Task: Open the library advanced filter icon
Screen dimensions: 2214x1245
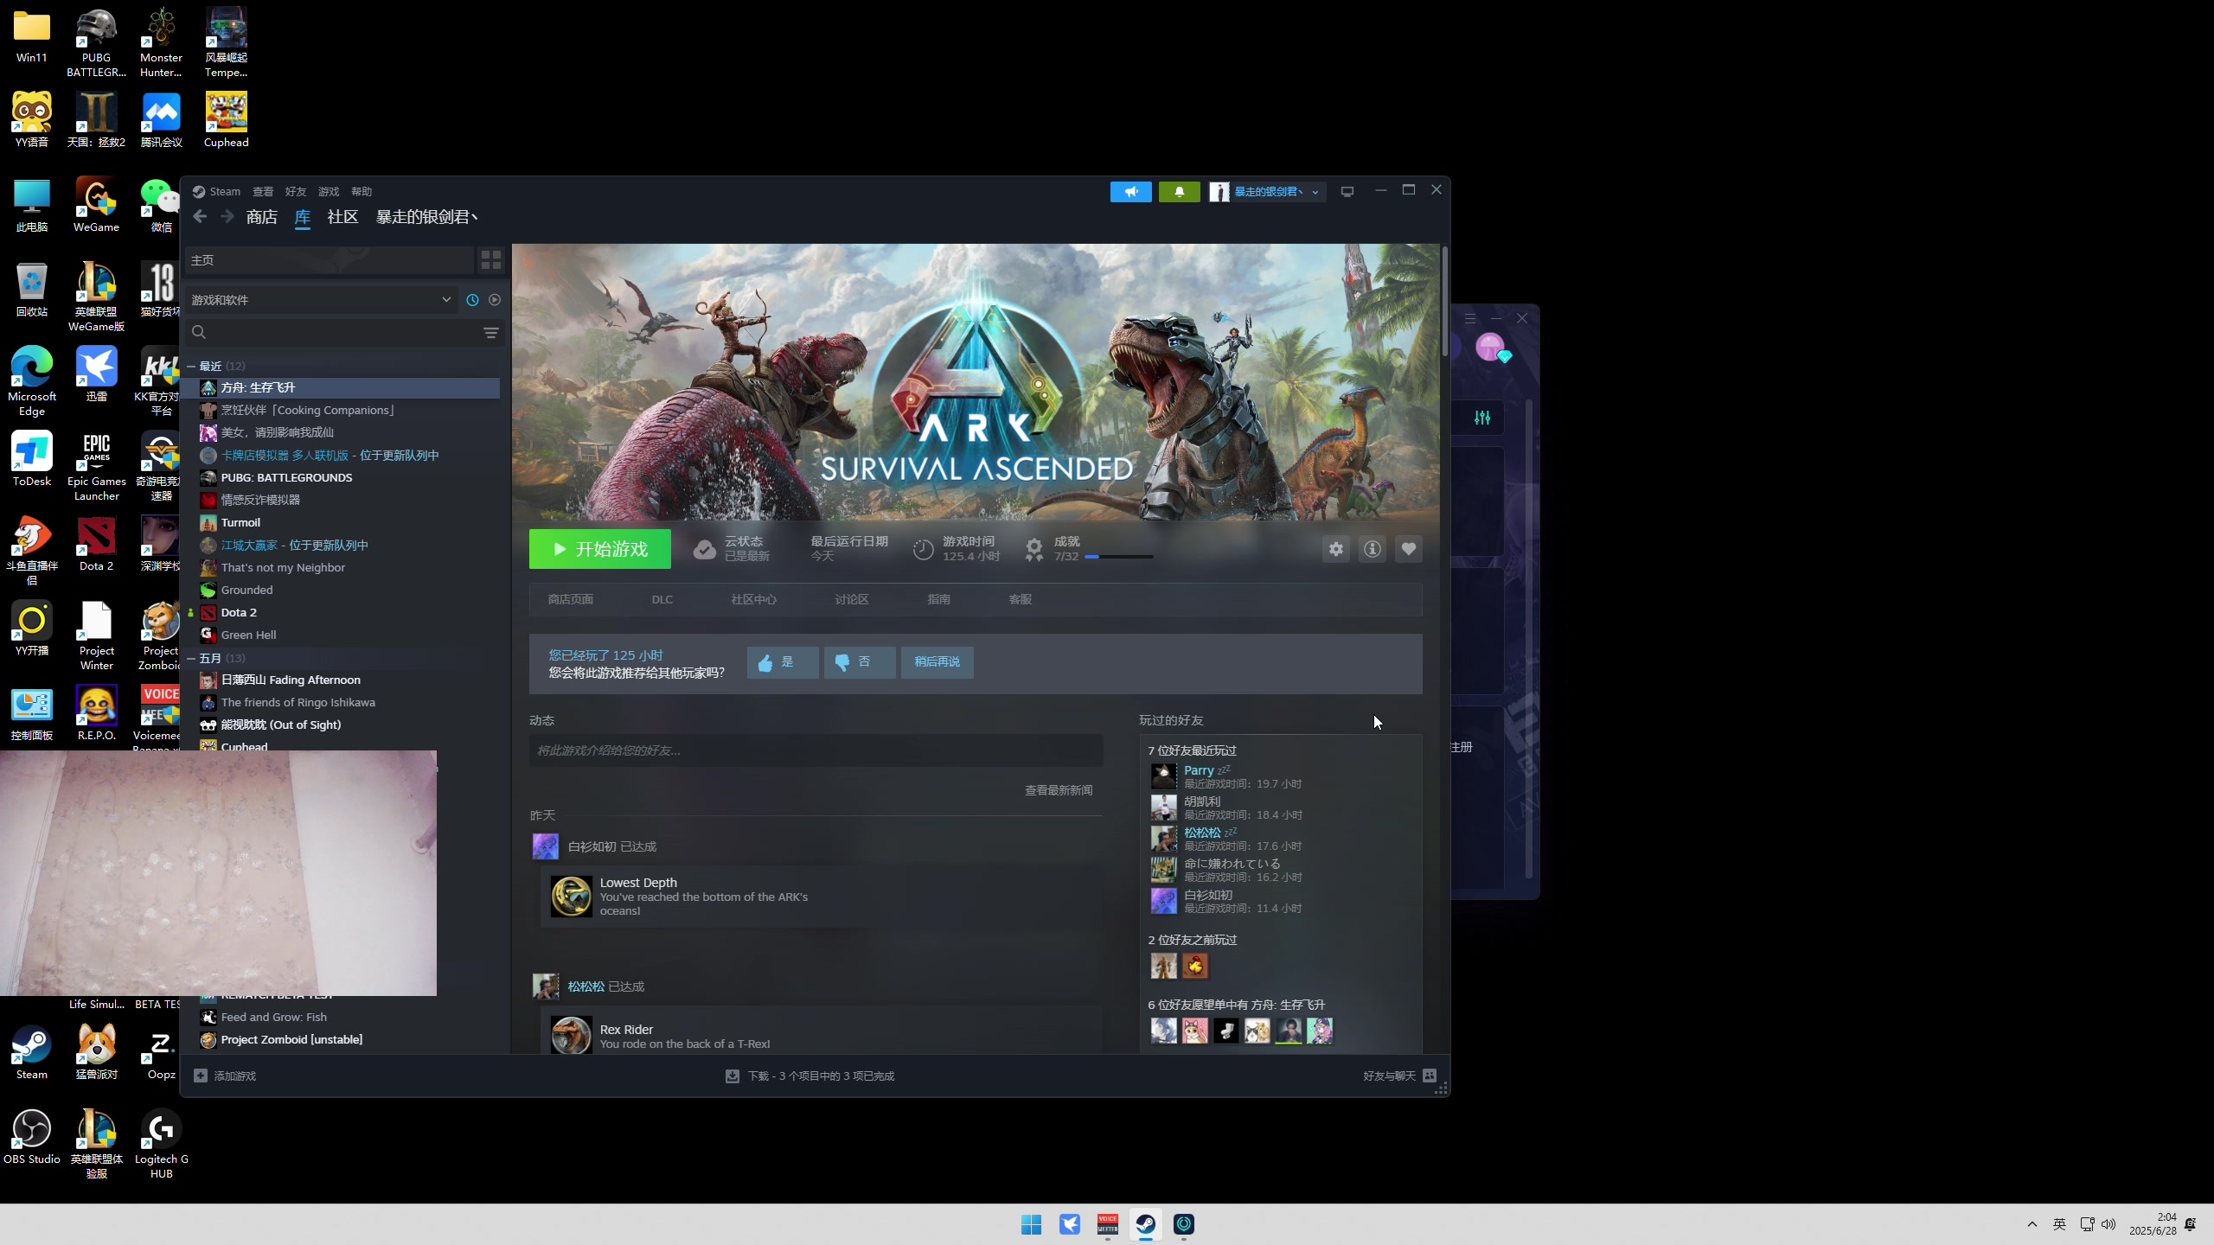Action: [491, 333]
